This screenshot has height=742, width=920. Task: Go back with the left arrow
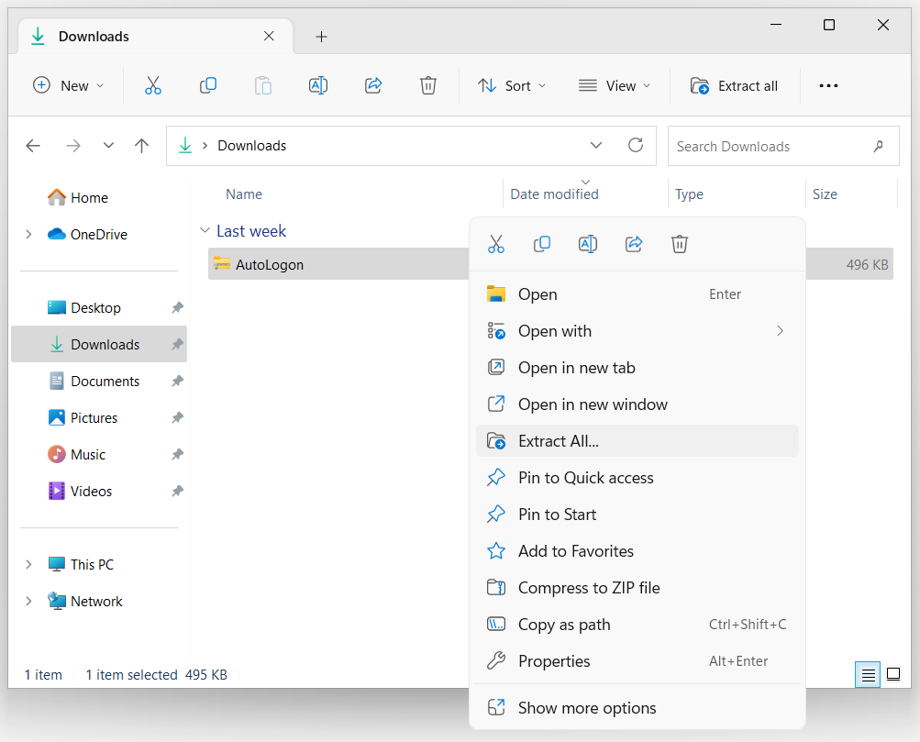point(33,146)
